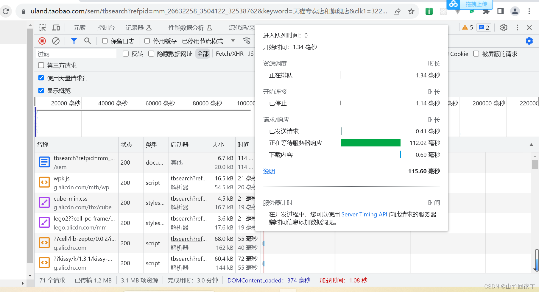Open the 说明 explanation link

point(269,171)
